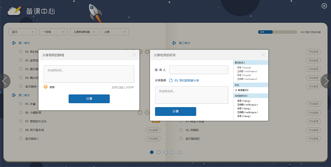The width and height of the screenshot is (331, 167).
Task: Click document icon of 07. 奇怪的大石头
Action: (20, 121)
